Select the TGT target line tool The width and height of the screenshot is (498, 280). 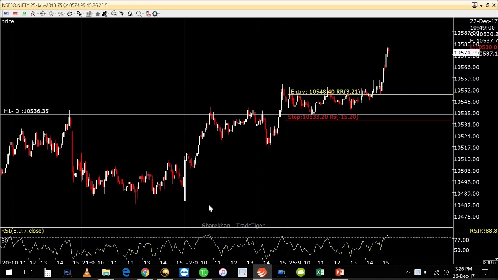coord(24,14)
